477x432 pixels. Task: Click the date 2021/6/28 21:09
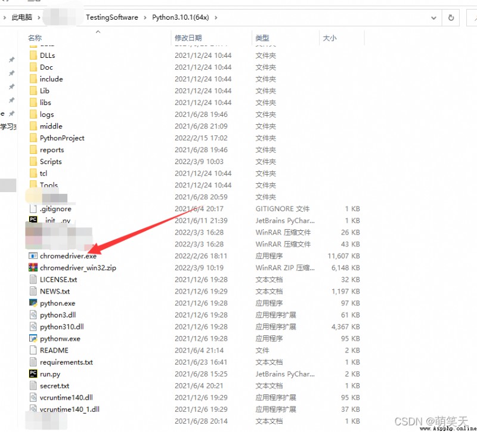[201, 126]
